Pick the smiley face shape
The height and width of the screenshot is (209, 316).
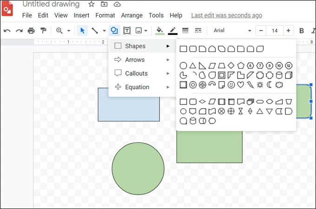point(231,85)
